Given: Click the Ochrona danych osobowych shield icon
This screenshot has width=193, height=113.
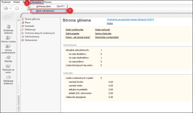Looking at the screenshot, I should point(23,33).
